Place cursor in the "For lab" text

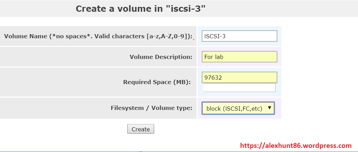(x=214, y=57)
